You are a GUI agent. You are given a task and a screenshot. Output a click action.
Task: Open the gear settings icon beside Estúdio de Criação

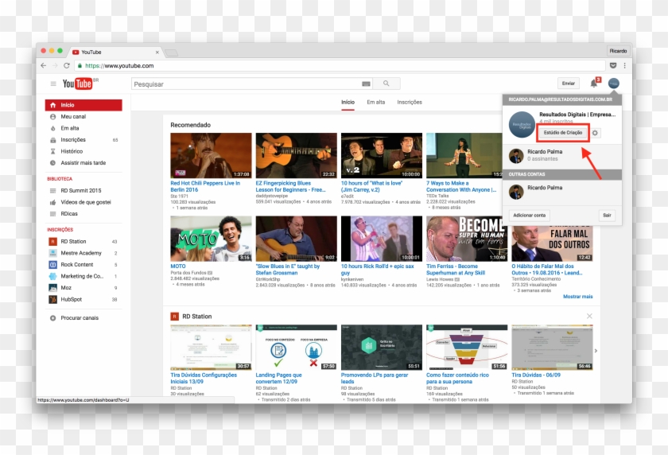click(595, 133)
